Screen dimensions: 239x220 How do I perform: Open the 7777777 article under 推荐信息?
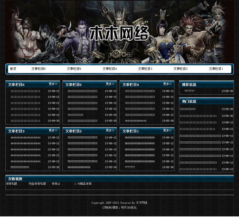pos(189,91)
